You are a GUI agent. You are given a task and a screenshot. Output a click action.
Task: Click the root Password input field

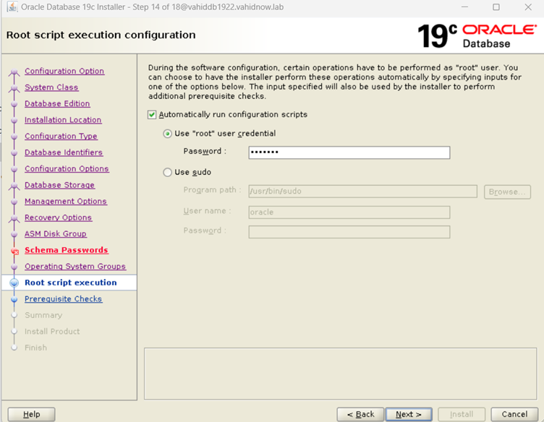coord(349,152)
